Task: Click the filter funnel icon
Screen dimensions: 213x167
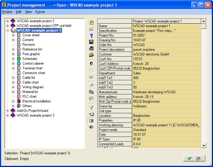Action: 91,107
